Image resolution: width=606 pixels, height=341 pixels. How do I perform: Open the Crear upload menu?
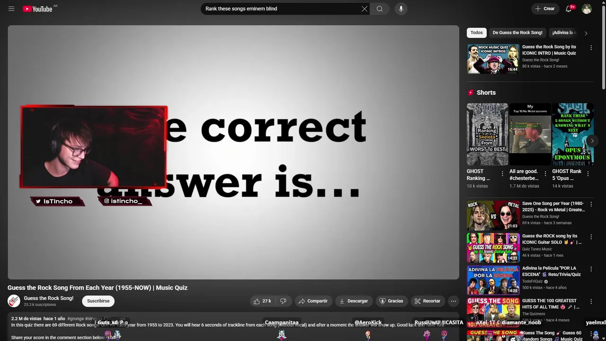point(545,9)
